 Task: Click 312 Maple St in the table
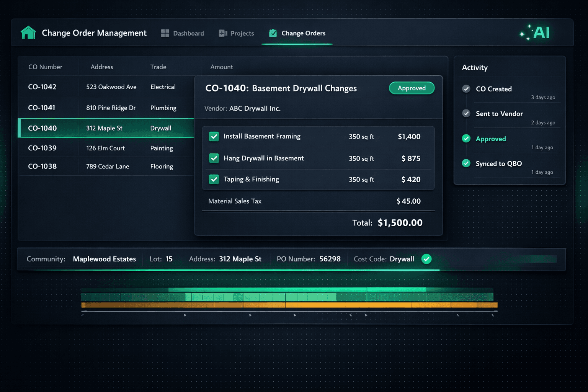pyautogui.click(x=104, y=128)
